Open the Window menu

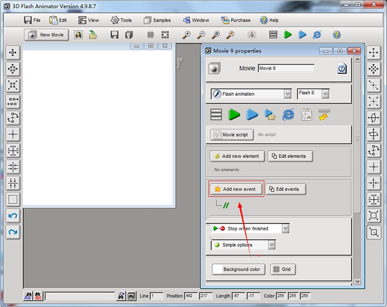(x=196, y=20)
